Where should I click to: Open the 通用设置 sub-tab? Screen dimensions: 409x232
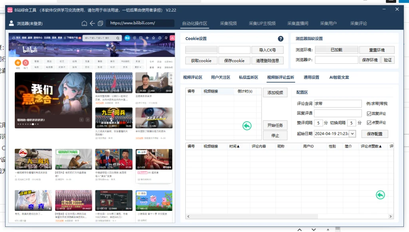coord(312,77)
